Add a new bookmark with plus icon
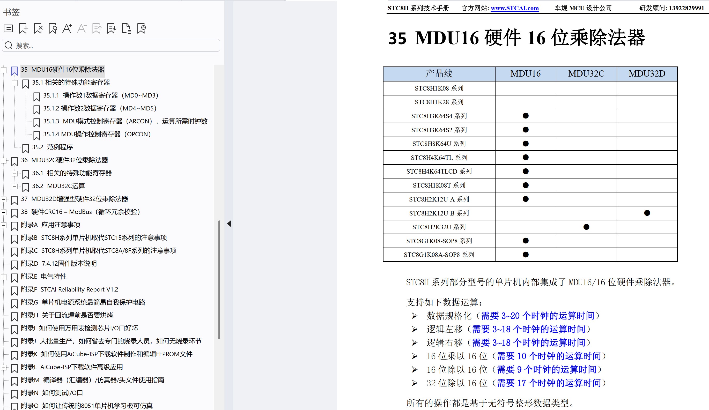 [x=23, y=28]
